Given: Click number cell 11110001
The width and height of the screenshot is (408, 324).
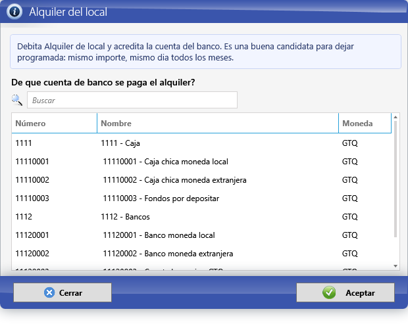Looking at the screenshot, I should [x=32, y=162].
